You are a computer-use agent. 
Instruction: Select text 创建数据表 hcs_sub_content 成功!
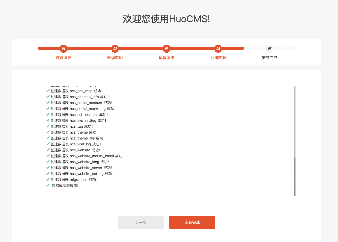tap(79, 115)
